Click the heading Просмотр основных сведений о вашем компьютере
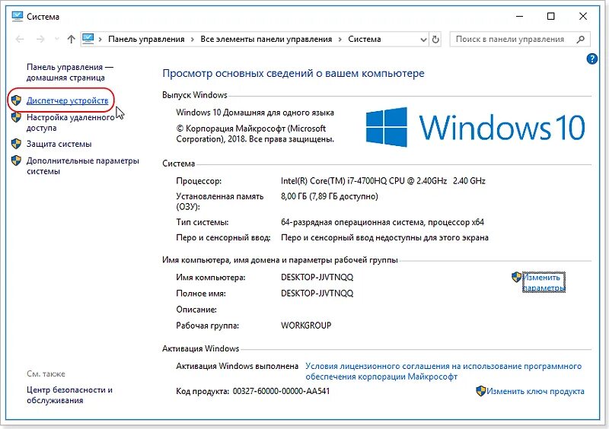Image resolution: width=609 pixels, height=429 pixels. [x=293, y=73]
